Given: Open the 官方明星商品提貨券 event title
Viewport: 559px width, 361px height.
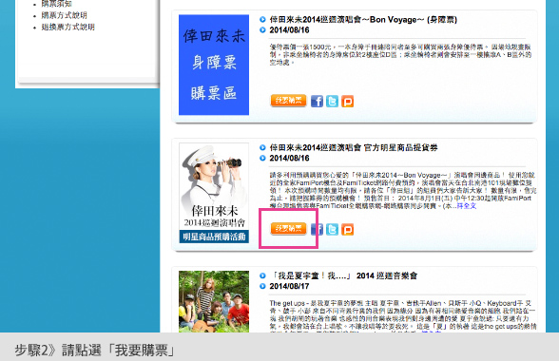Looking at the screenshot, I should point(354,147).
